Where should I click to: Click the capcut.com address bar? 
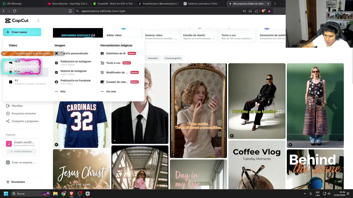157,11
